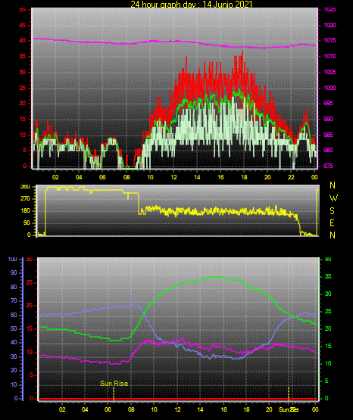Click the 1015 pressure axis label
This screenshot has height=420, width=353.
pos(330,40)
